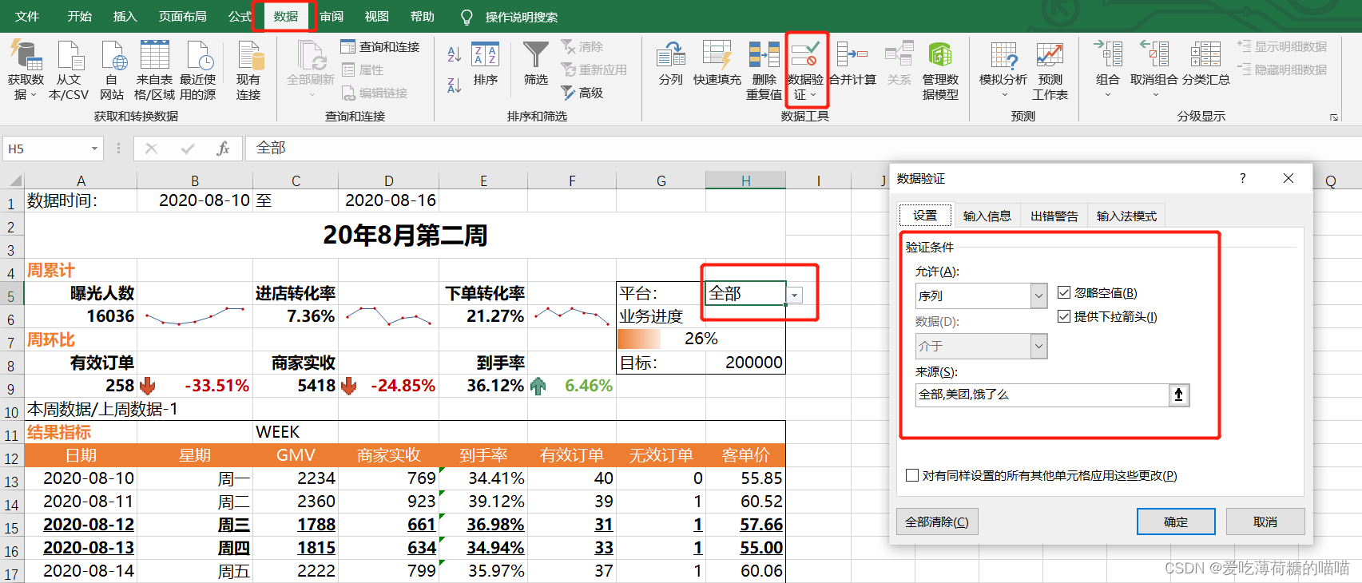1362x583 pixels.
Task: Click the formula bar showing 全部
Action: (801, 149)
